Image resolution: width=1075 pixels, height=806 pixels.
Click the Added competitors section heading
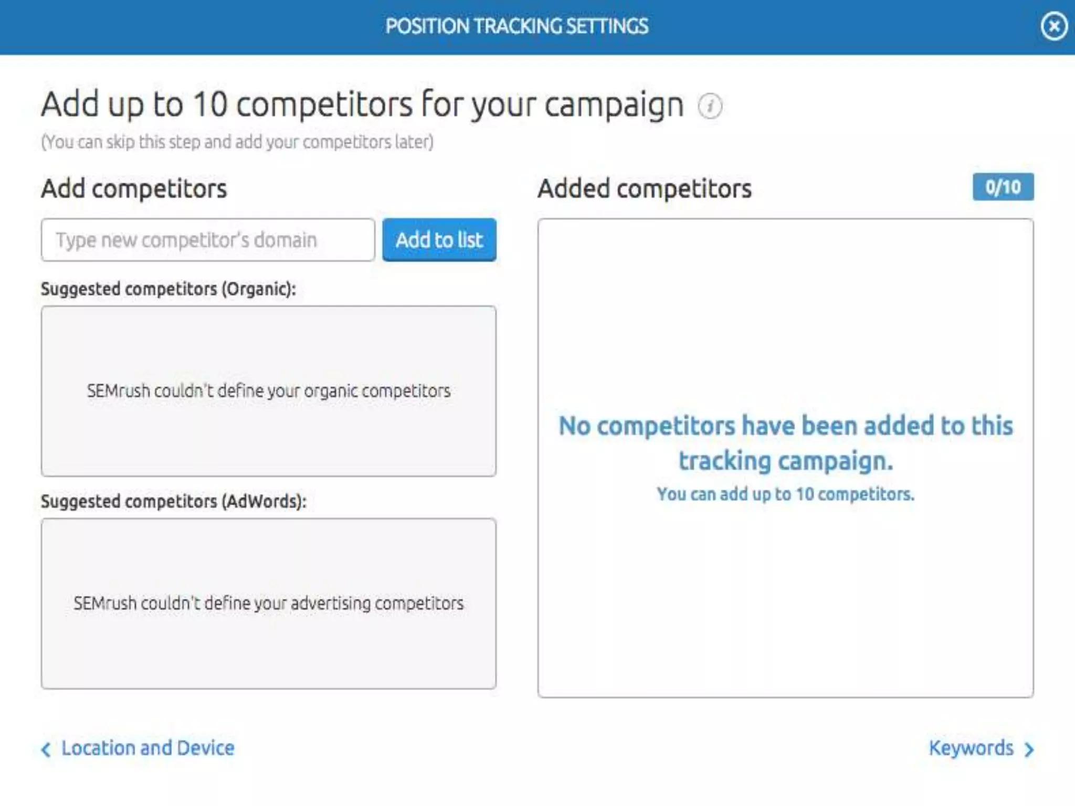[x=645, y=188]
